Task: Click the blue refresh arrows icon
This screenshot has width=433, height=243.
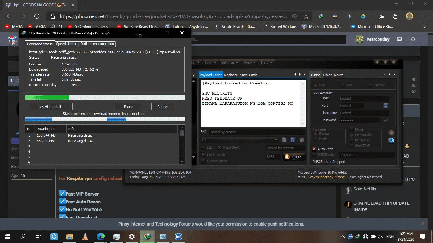Action: [x=391, y=140]
